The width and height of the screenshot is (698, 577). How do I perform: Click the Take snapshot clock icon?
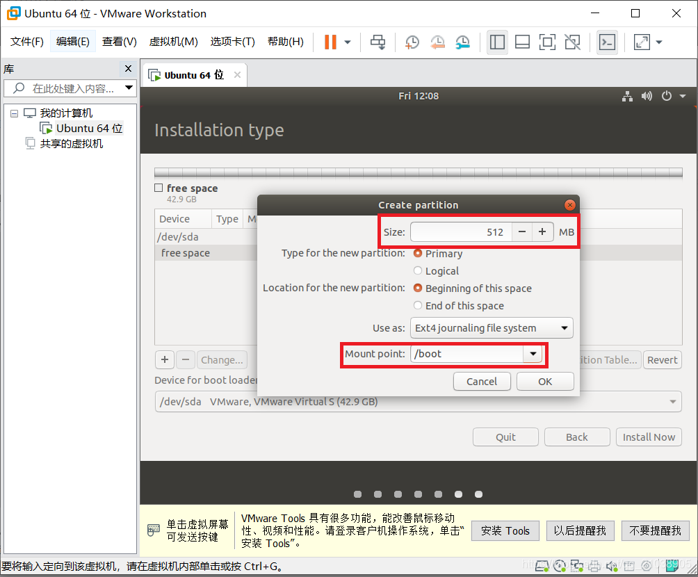tap(412, 42)
